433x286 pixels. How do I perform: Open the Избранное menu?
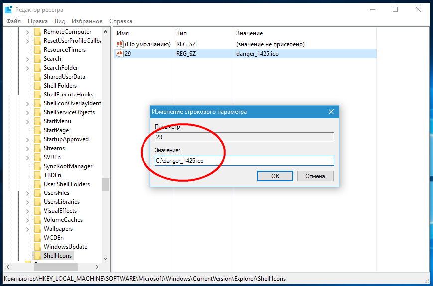click(87, 21)
